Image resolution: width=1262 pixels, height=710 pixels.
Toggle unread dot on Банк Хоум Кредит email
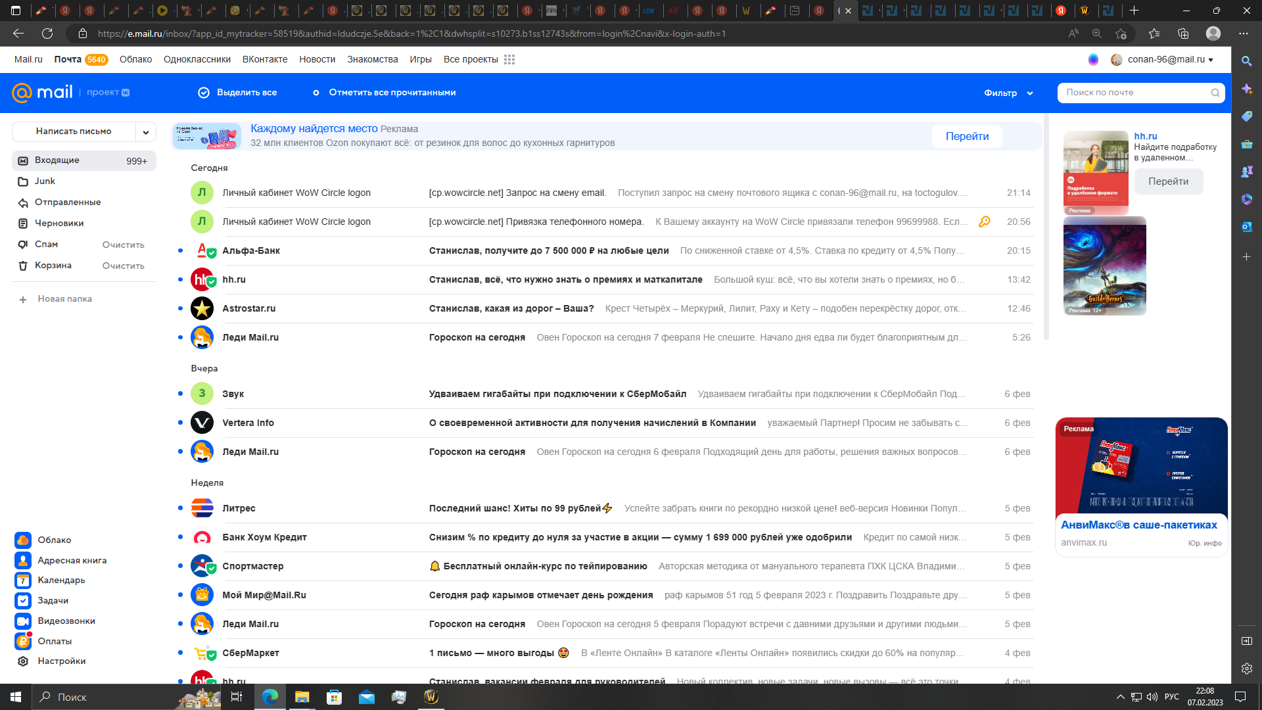[x=180, y=537]
